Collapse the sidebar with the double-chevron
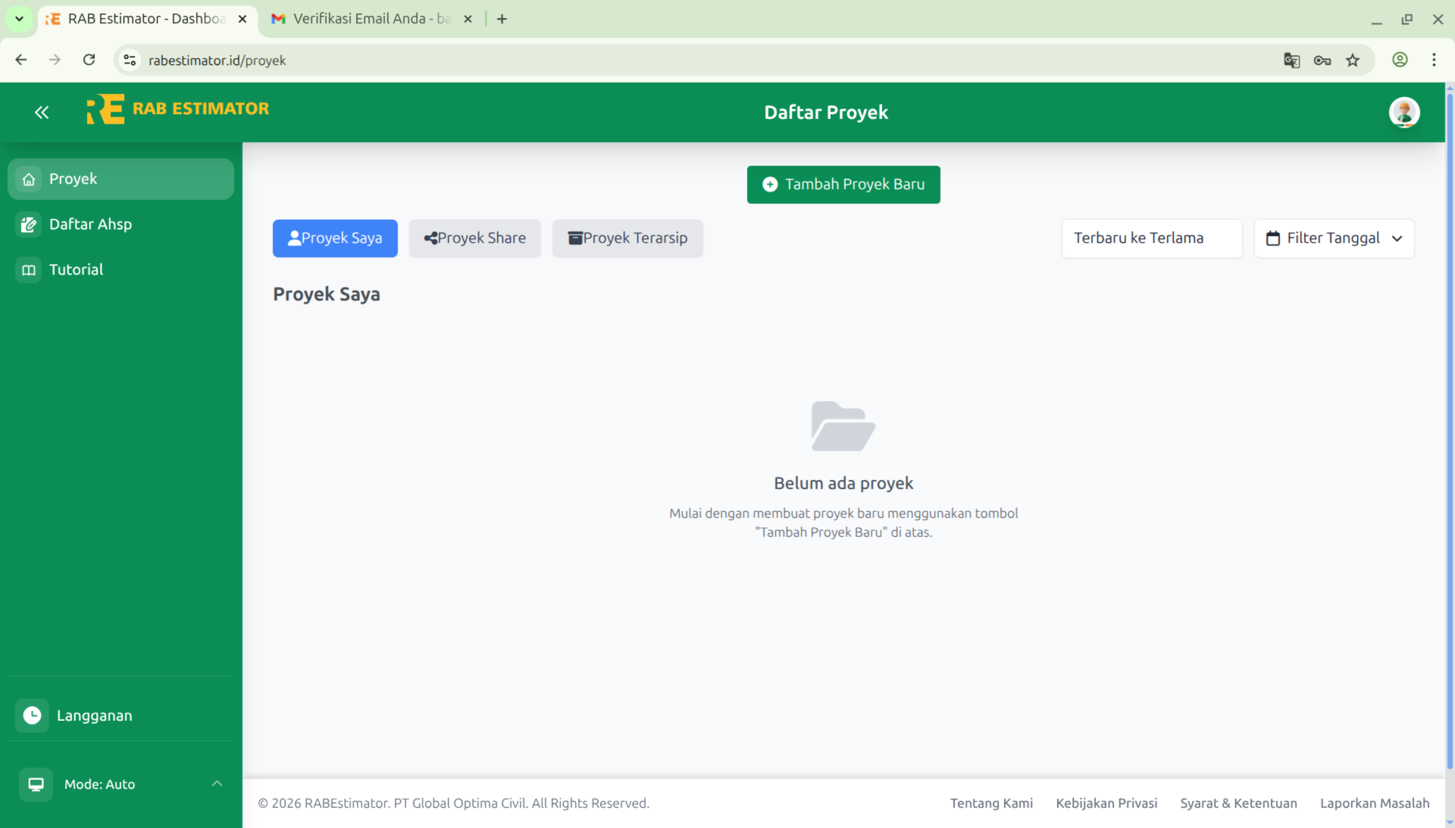This screenshot has height=828, width=1455. tap(42, 112)
